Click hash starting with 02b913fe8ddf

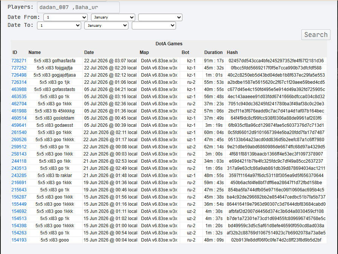(276, 240)
